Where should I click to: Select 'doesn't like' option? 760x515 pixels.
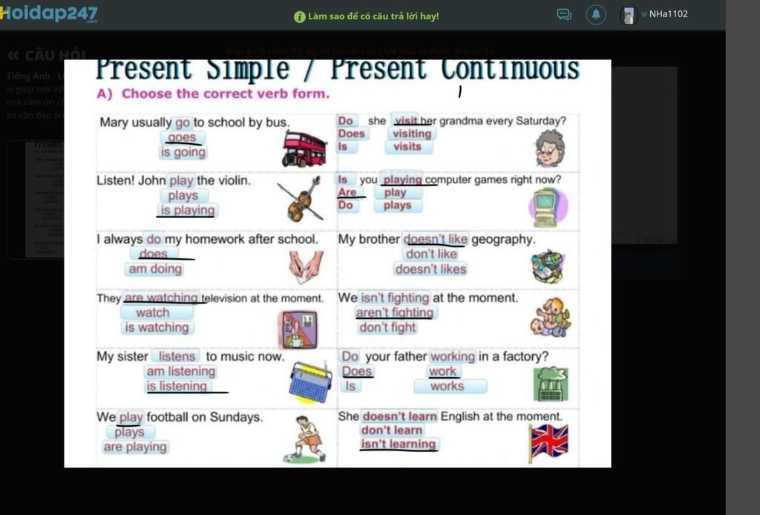[x=436, y=239]
